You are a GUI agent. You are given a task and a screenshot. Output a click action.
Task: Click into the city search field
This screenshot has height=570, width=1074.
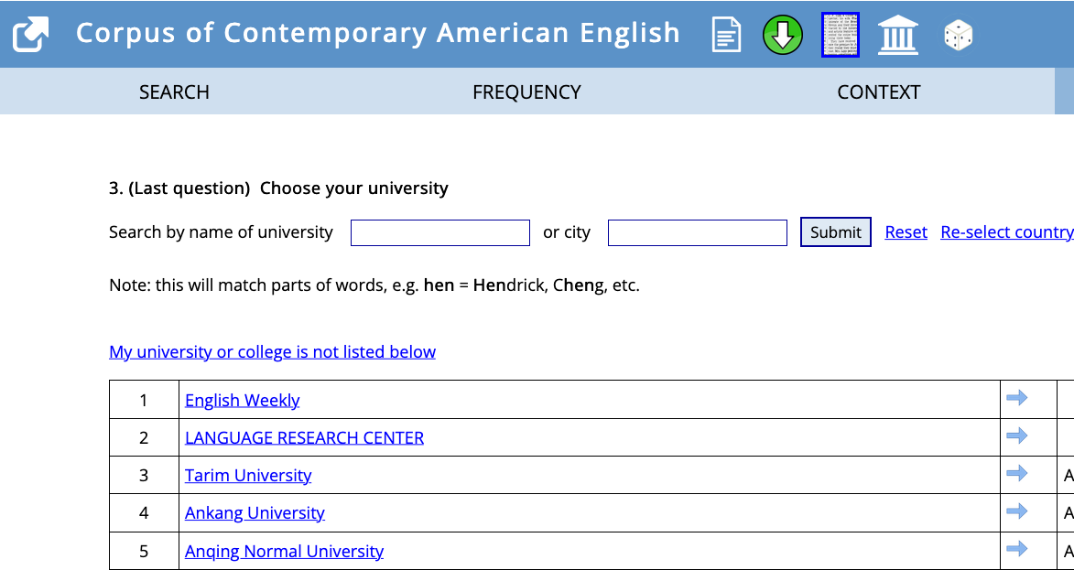click(698, 232)
